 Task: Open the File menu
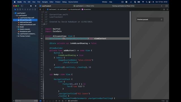(x=25, y=2)
